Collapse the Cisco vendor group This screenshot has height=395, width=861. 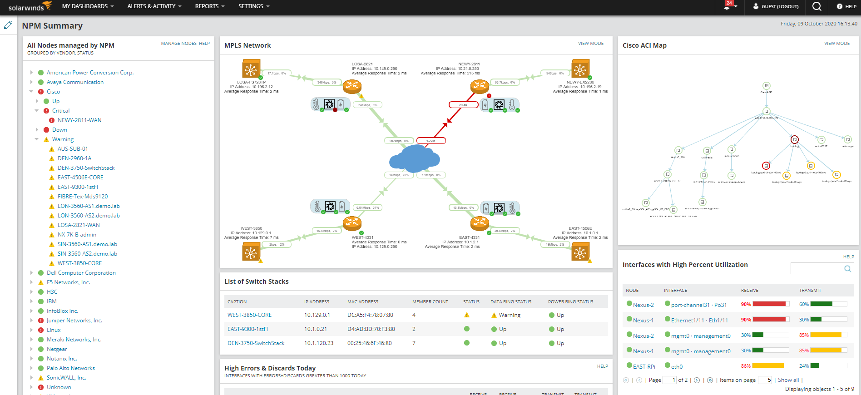click(31, 92)
